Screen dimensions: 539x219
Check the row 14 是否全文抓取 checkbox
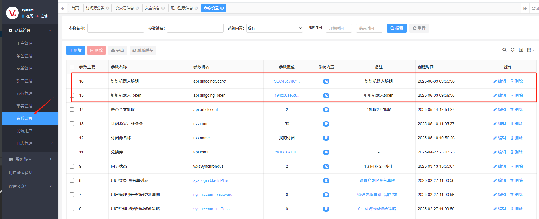click(x=72, y=109)
